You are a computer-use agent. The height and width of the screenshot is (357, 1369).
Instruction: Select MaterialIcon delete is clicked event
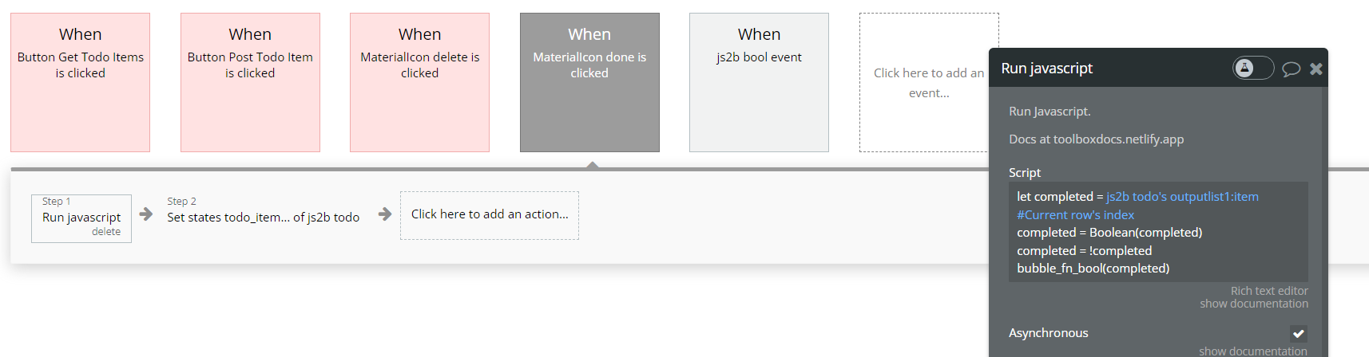[419, 83]
